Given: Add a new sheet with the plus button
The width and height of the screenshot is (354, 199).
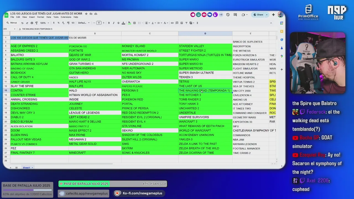Looking at the screenshot, I should 11,168.
